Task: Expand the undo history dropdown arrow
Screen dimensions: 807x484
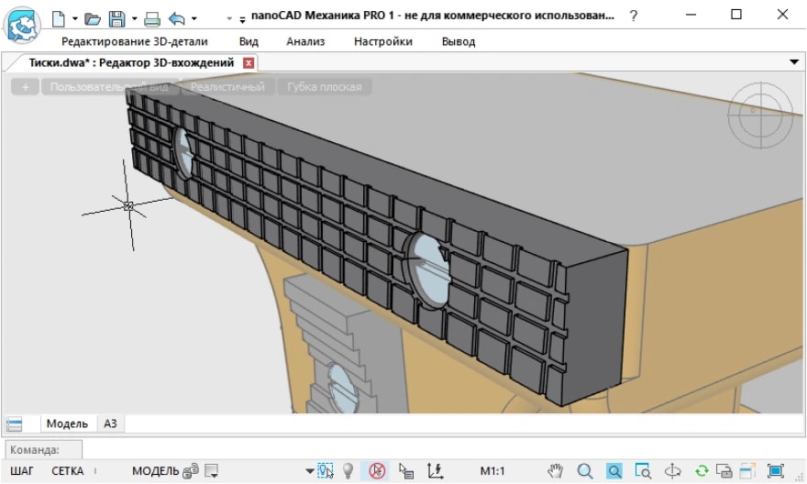Action: click(193, 18)
